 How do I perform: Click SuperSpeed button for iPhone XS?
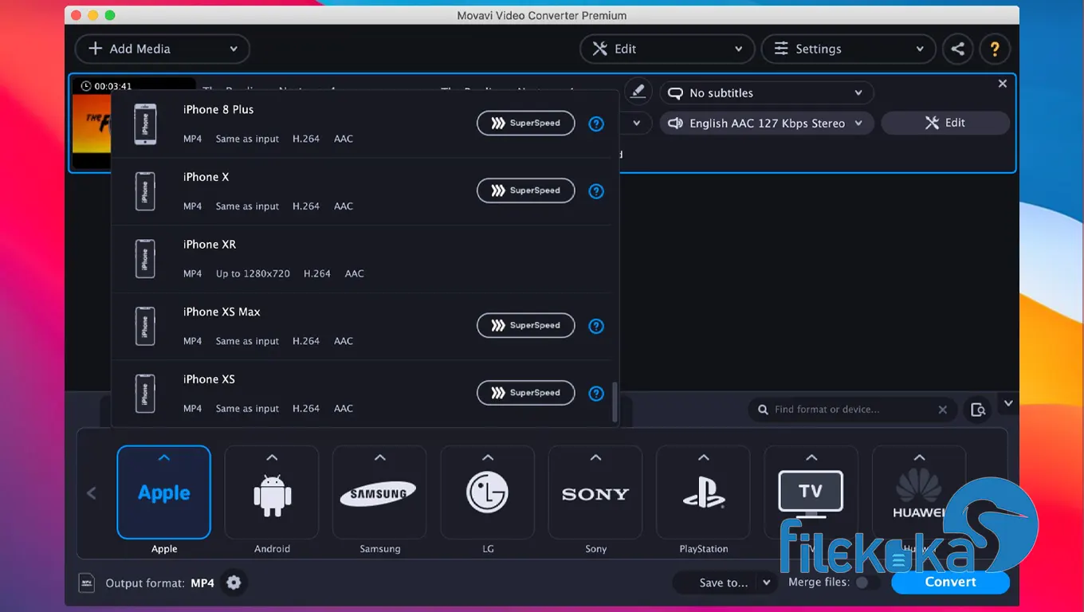tap(525, 393)
